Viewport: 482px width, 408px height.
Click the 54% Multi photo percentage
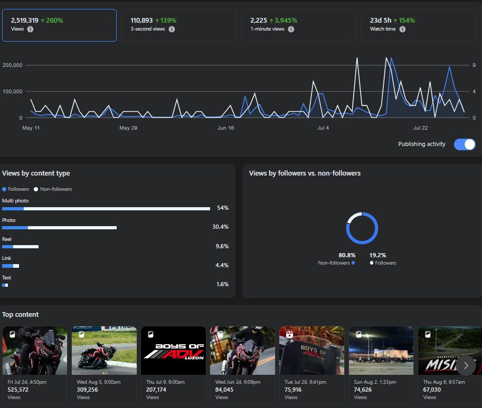pyautogui.click(x=223, y=208)
